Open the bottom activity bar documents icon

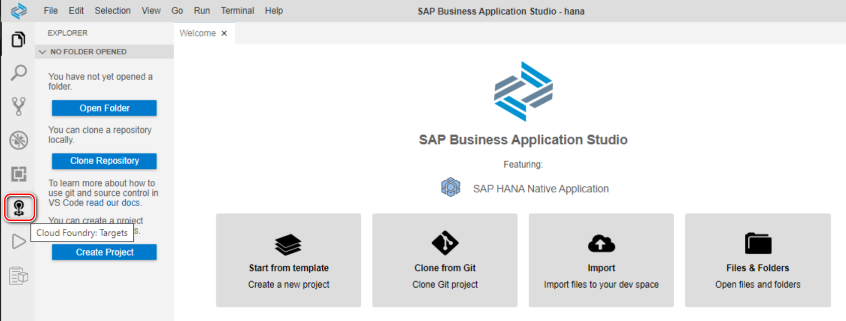pyautogui.click(x=19, y=275)
